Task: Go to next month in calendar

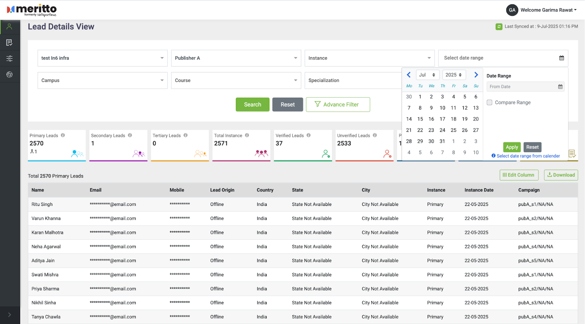Action: tap(476, 75)
